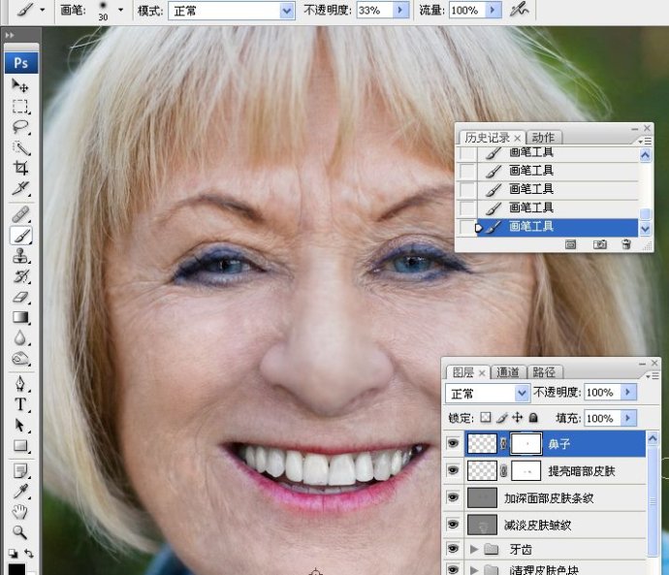Select the Crop tool

click(20, 167)
